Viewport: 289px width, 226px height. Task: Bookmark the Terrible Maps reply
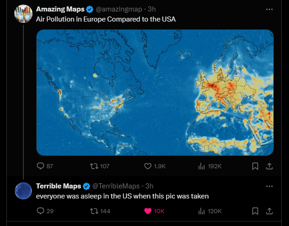255,211
